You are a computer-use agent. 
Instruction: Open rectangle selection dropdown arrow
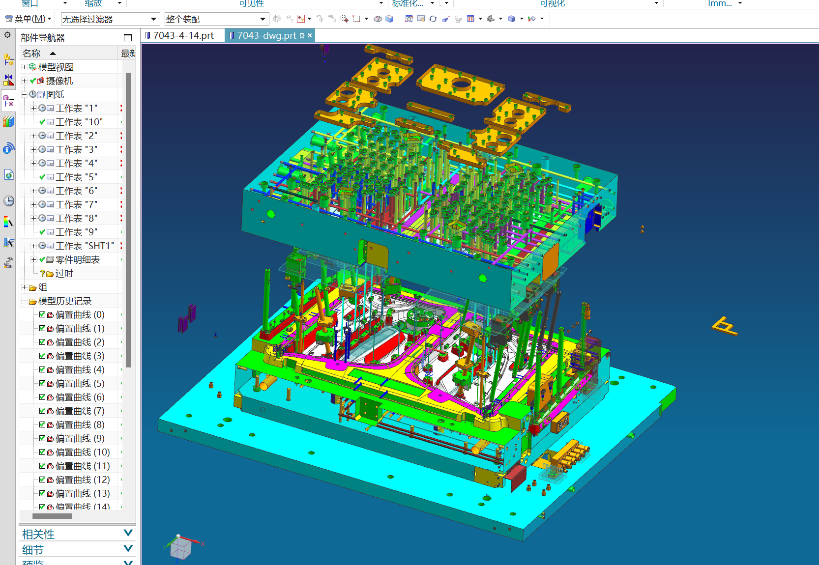tap(366, 19)
